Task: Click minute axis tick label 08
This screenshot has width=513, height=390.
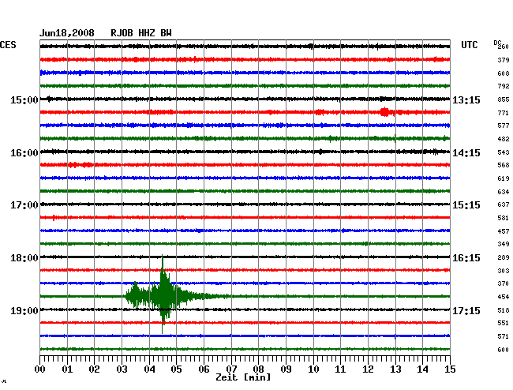Action: click(258, 369)
